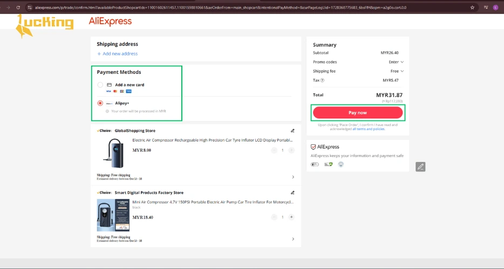Click the total MYR31.87 amount

389,95
